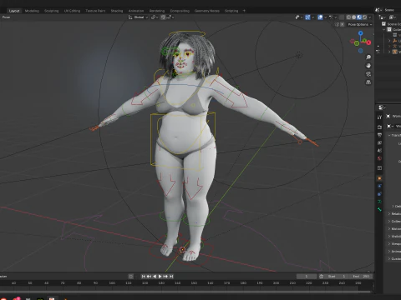The height and width of the screenshot is (300, 401).
Task: Toggle pose X-axis mirror button
Action: [343, 24]
